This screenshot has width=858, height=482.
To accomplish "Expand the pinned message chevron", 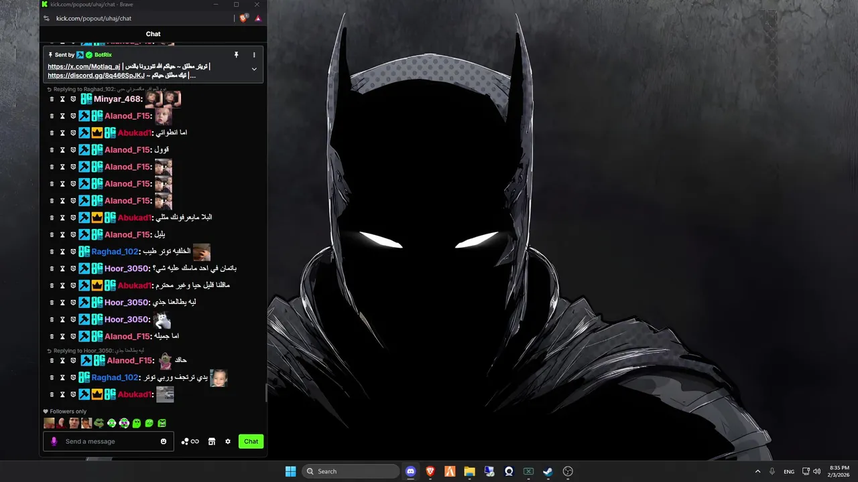I will click(x=254, y=69).
